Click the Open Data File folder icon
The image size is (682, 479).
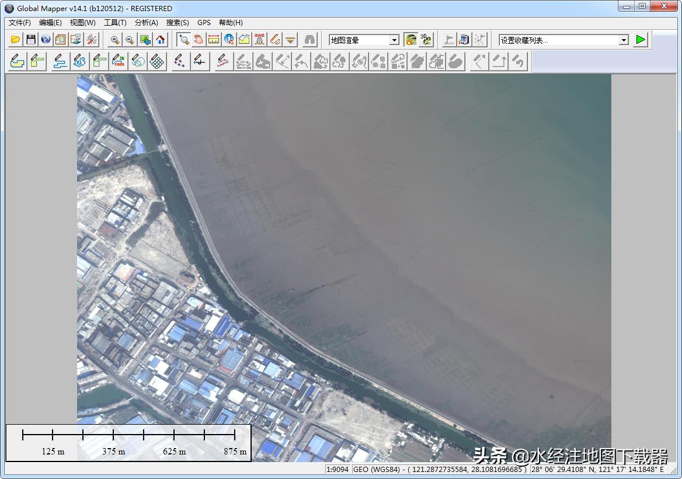click(x=16, y=40)
